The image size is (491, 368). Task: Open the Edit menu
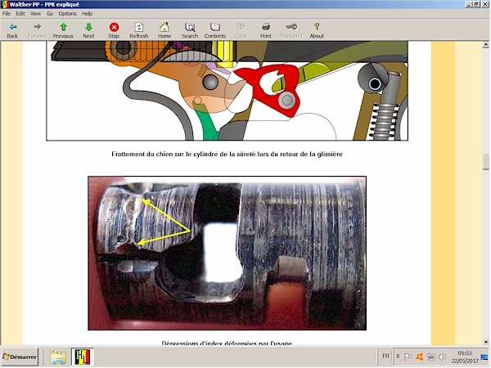pyautogui.click(x=20, y=13)
